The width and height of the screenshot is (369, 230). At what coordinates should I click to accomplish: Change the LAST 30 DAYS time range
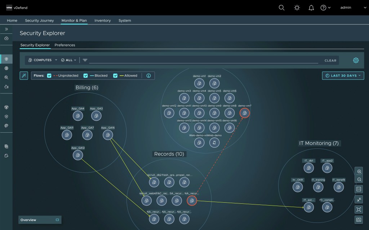point(343,75)
